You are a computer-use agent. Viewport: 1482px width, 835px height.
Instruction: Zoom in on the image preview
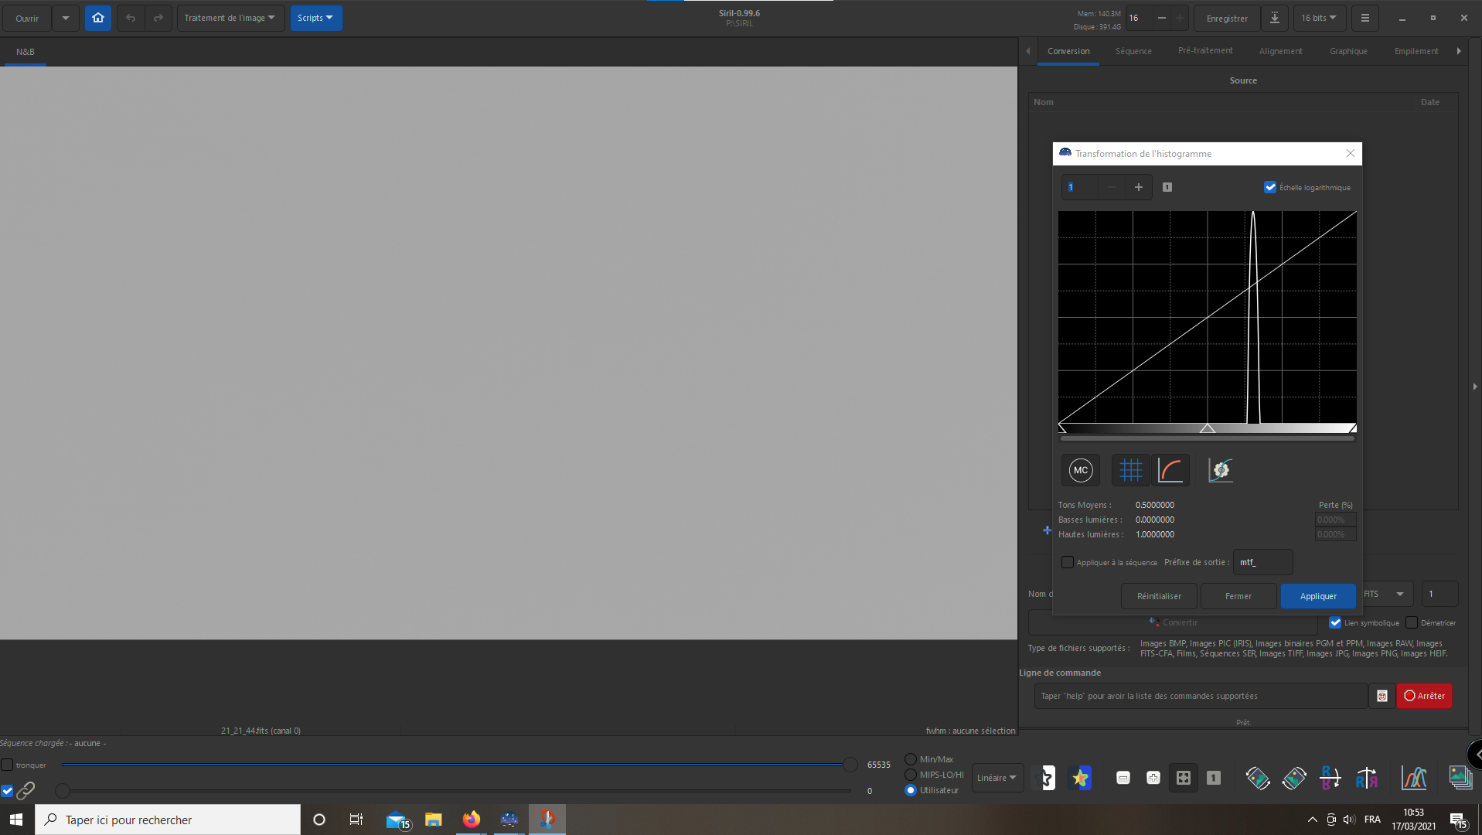coord(1153,778)
